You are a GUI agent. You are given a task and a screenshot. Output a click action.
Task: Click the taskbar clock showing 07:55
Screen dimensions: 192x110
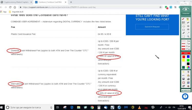pyautogui.click(x=182, y=107)
